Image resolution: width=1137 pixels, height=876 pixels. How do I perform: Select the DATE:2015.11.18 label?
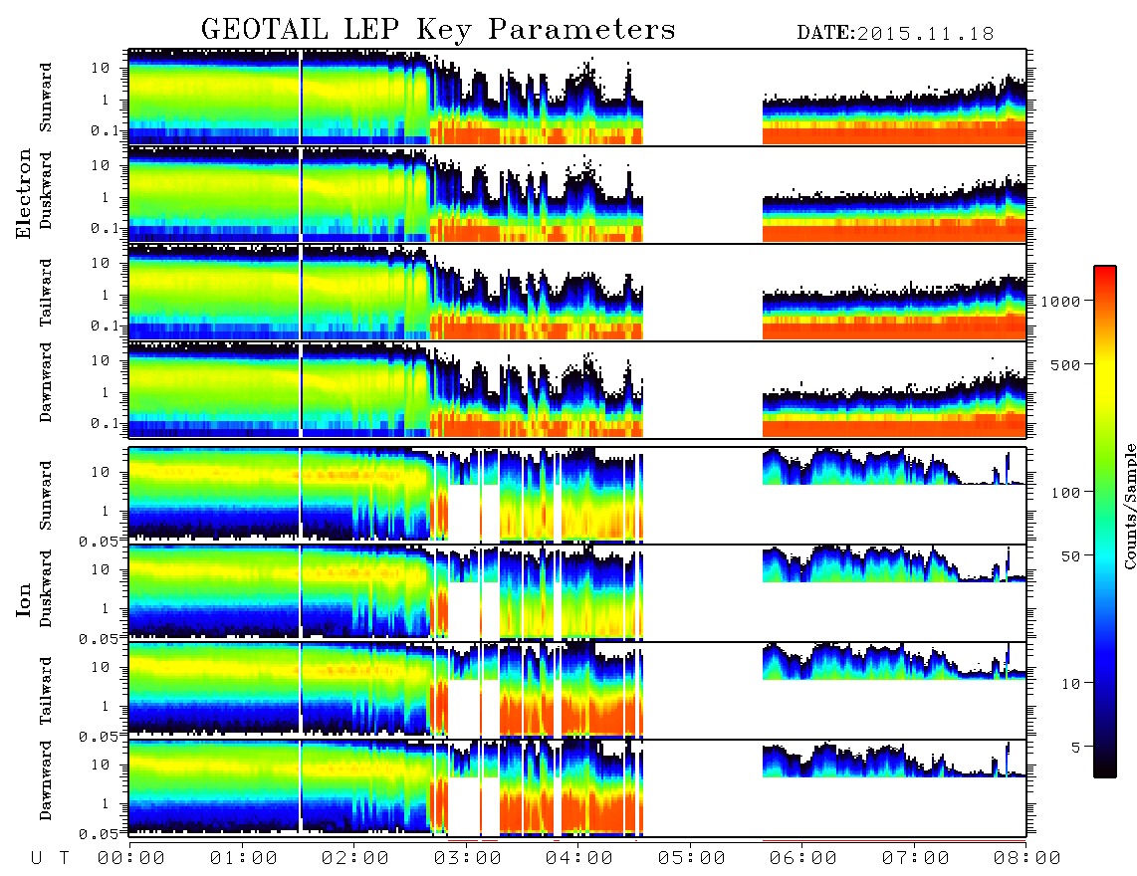[x=895, y=33]
